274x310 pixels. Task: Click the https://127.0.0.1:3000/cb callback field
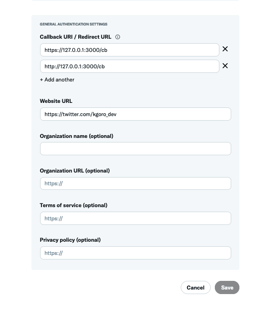pyautogui.click(x=129, y=50)
